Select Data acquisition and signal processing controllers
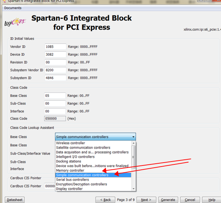Image resolution: width=221 pixels, height=203 pixels. click(x=93, y=152)
